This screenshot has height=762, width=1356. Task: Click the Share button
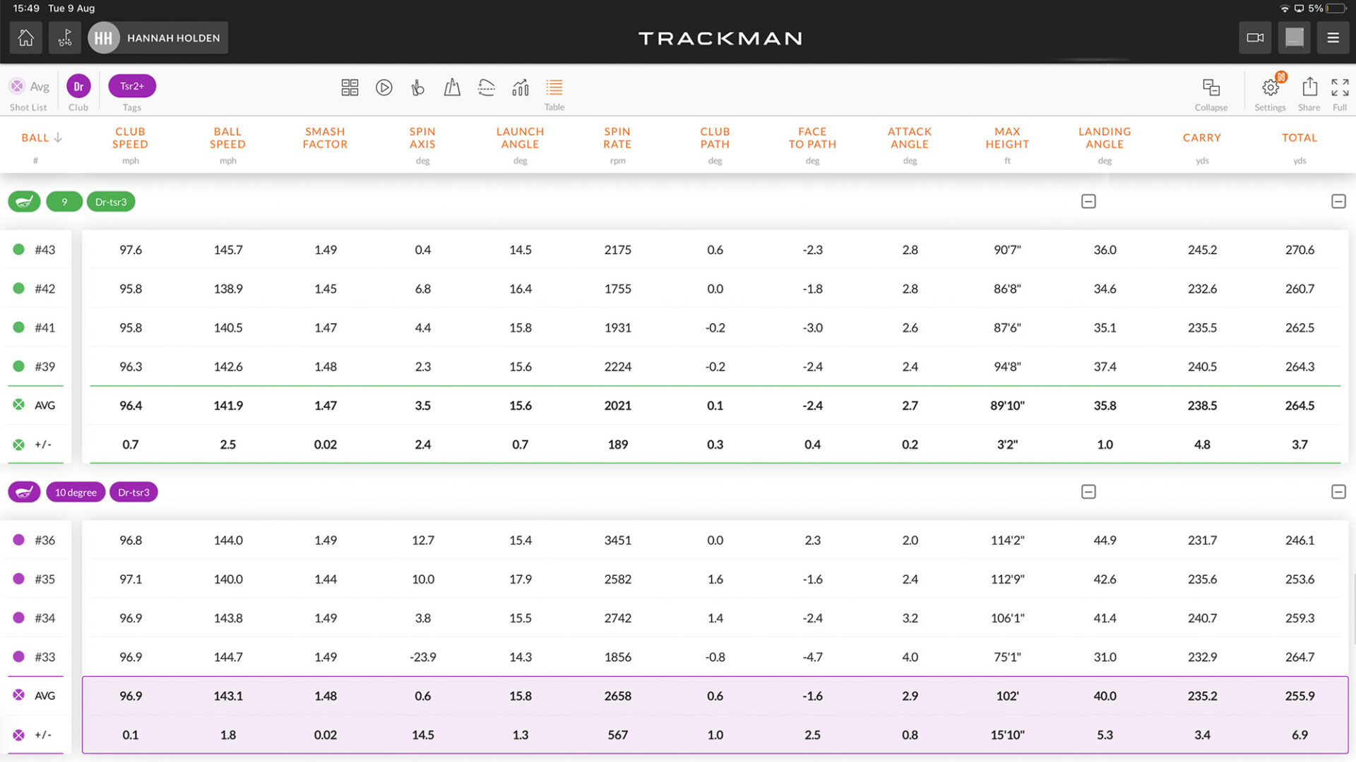tap(1309, 87)
